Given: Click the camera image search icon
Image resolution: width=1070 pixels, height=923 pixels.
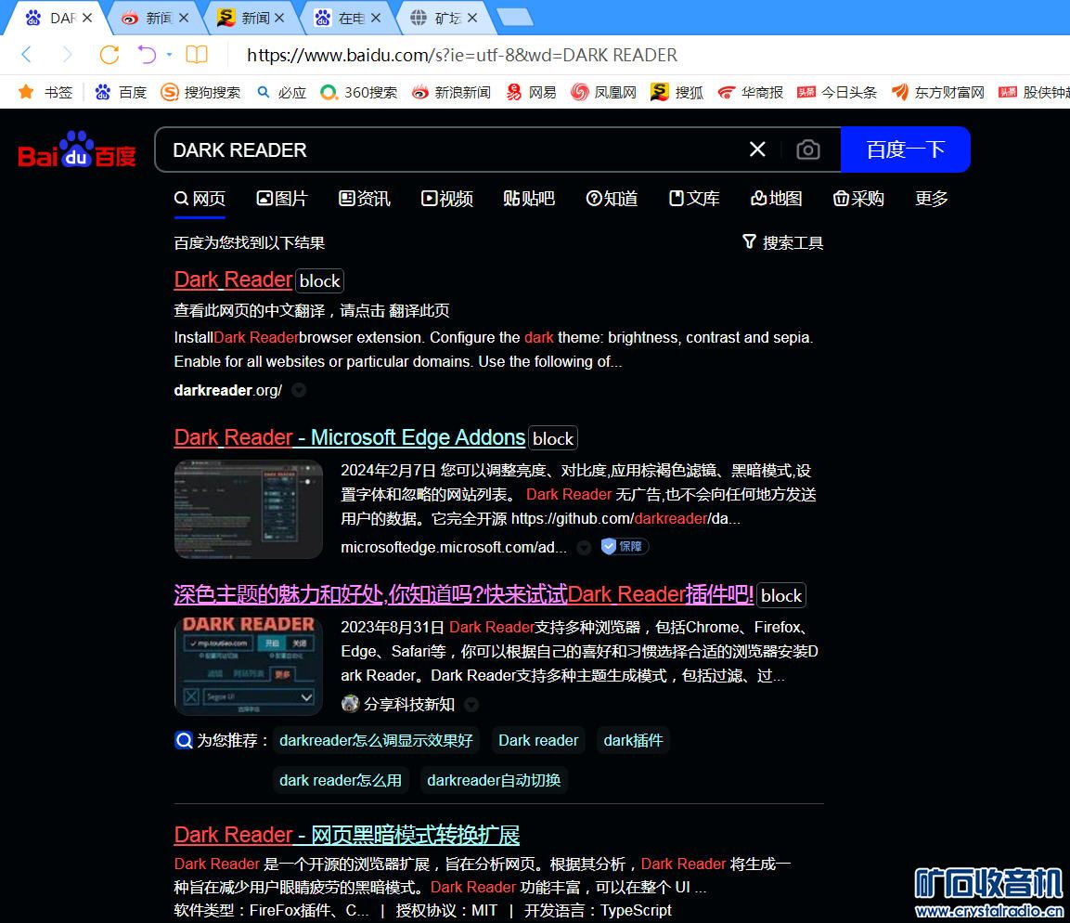Looking at the screenshot, I should pos(808,149).
